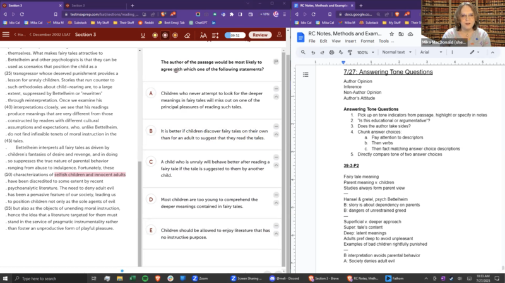Select answer choice A

point(151,93)
